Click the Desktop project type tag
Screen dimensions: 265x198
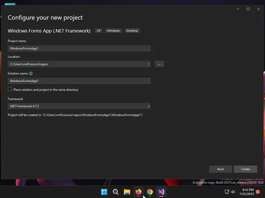tap(132, 31)
